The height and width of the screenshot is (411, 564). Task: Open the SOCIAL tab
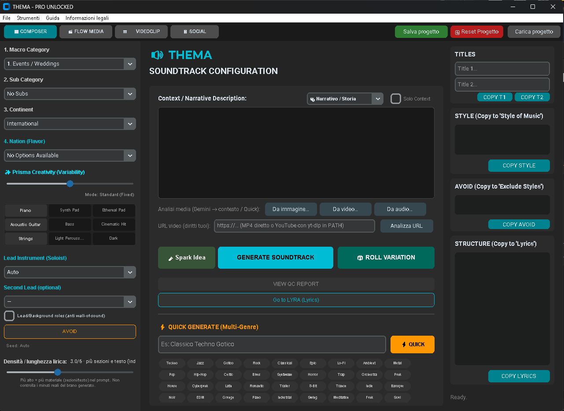(195, 32)
